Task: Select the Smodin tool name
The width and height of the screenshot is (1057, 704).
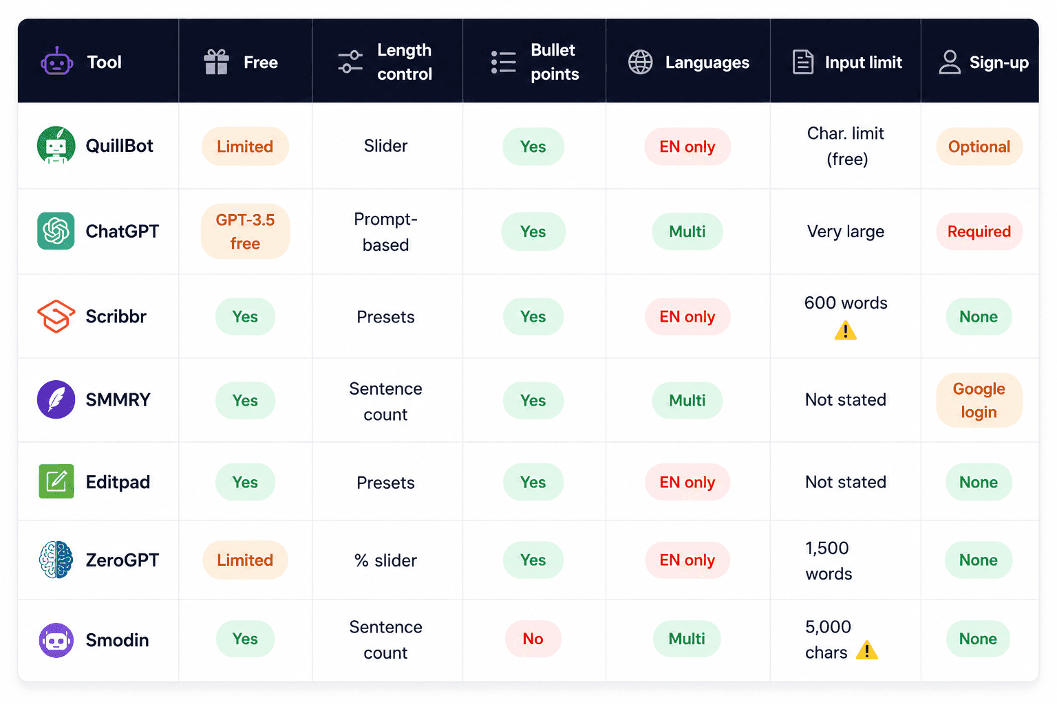Action: click(117, 640)
